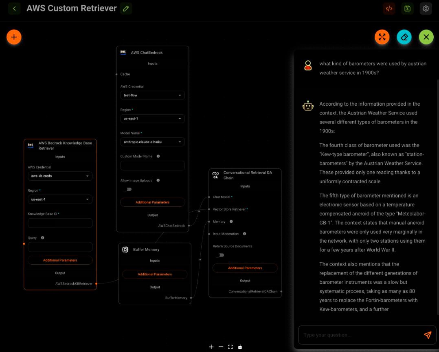
Task: Click the Buffer Memory node icon
Action: [125, 249]
